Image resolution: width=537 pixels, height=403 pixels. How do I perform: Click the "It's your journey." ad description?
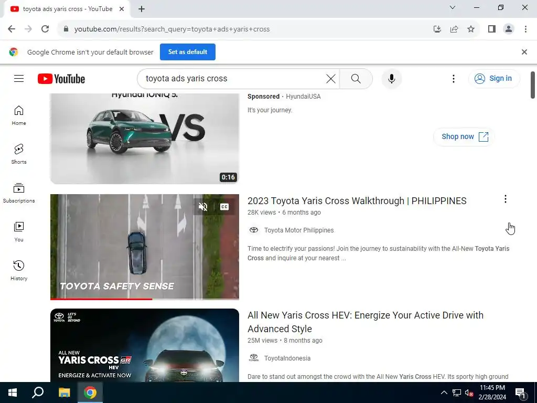(270, 110)
